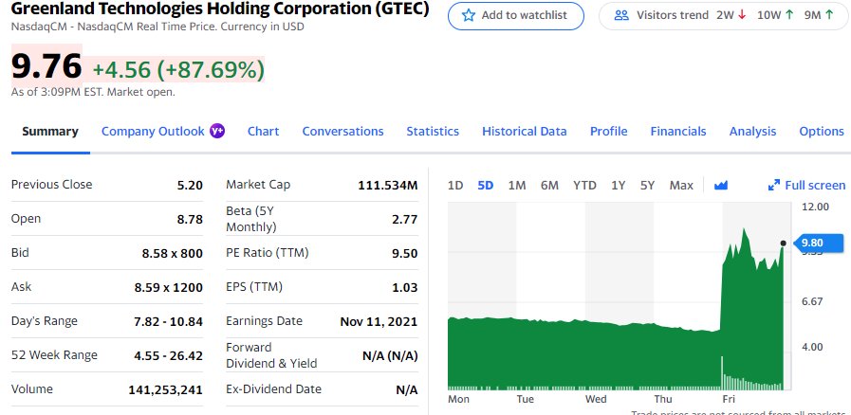
Task: Click the Beta value 2.77
Action: pyautogui.click(x=405, y=220)
